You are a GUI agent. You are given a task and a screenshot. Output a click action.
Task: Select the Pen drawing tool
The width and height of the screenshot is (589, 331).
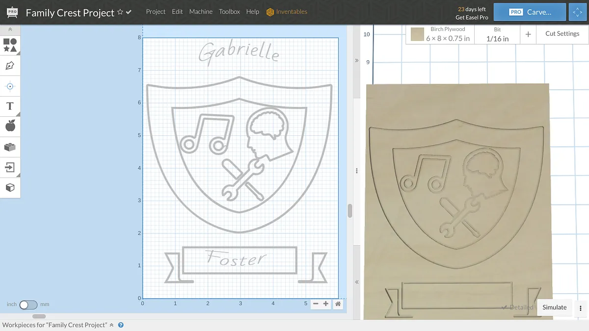tap(10, 66)
